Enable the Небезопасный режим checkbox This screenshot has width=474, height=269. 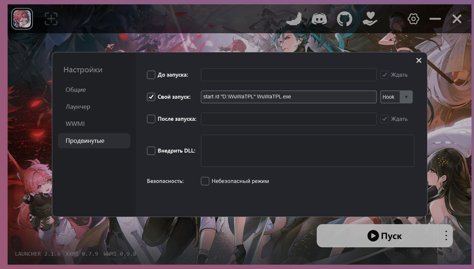(x=205, y=181)
